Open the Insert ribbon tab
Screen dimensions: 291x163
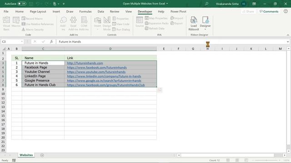click(56, 11)
